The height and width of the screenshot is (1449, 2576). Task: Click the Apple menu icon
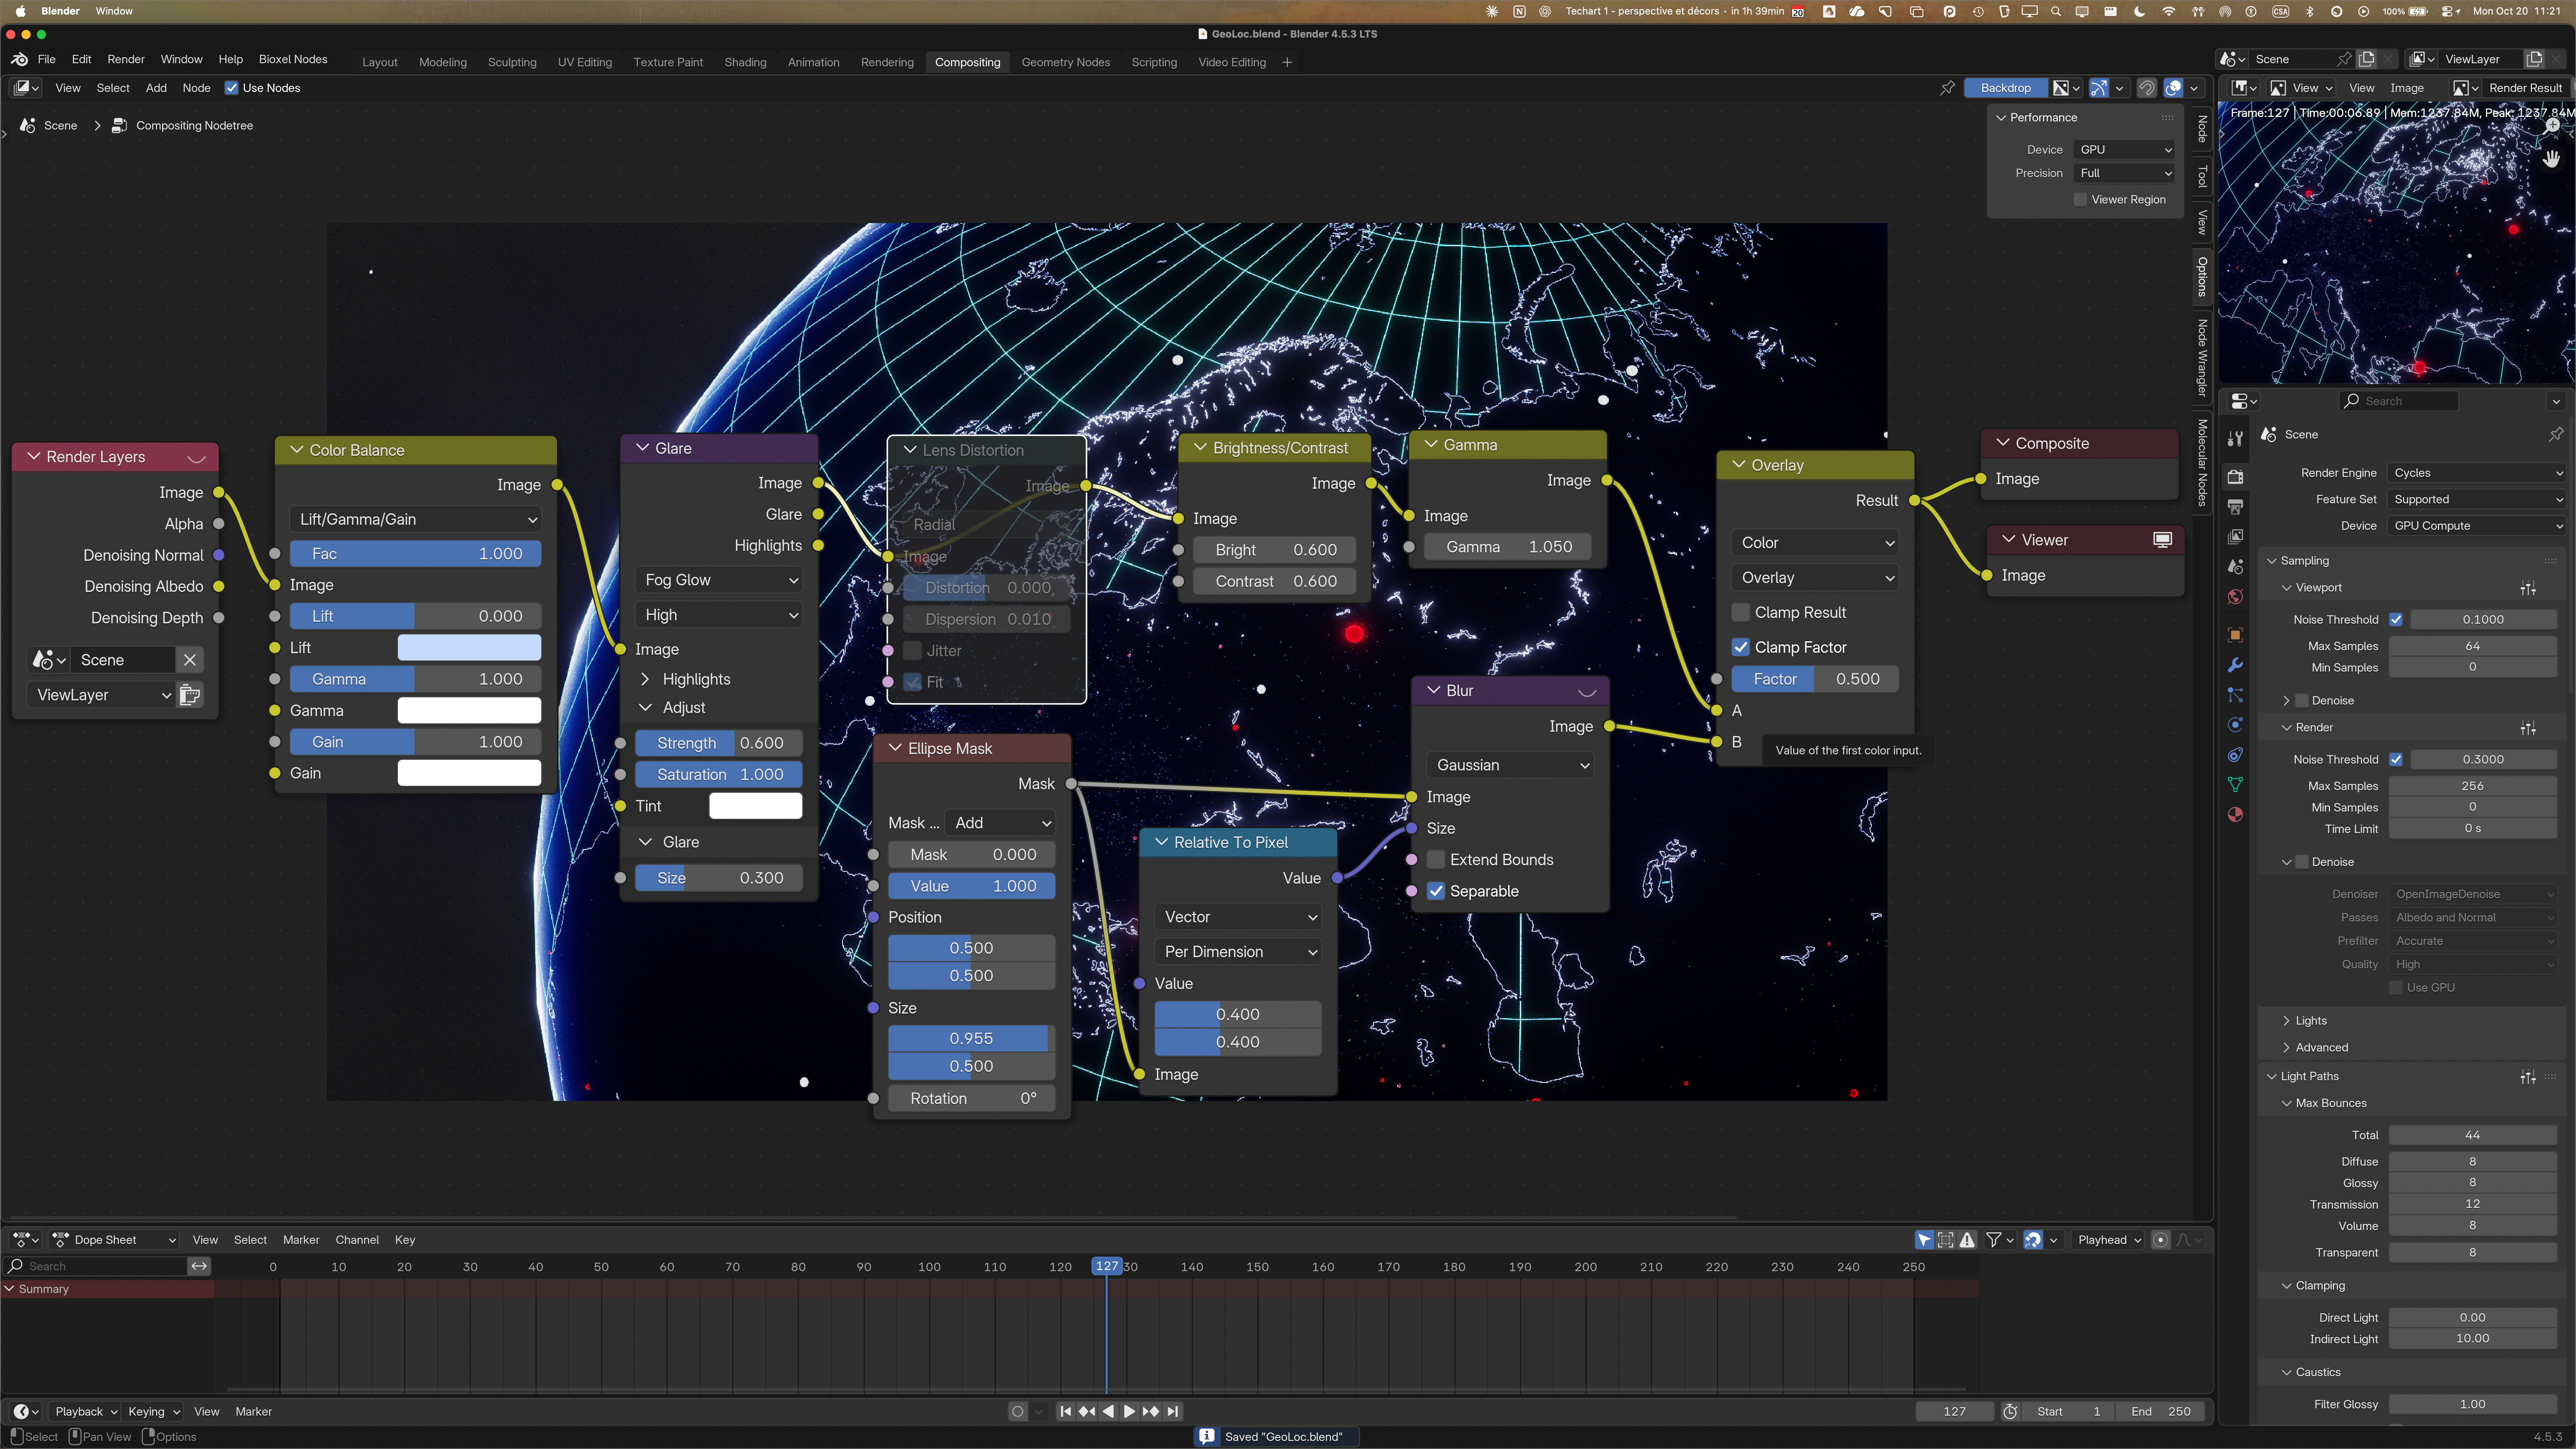(20, 11)
